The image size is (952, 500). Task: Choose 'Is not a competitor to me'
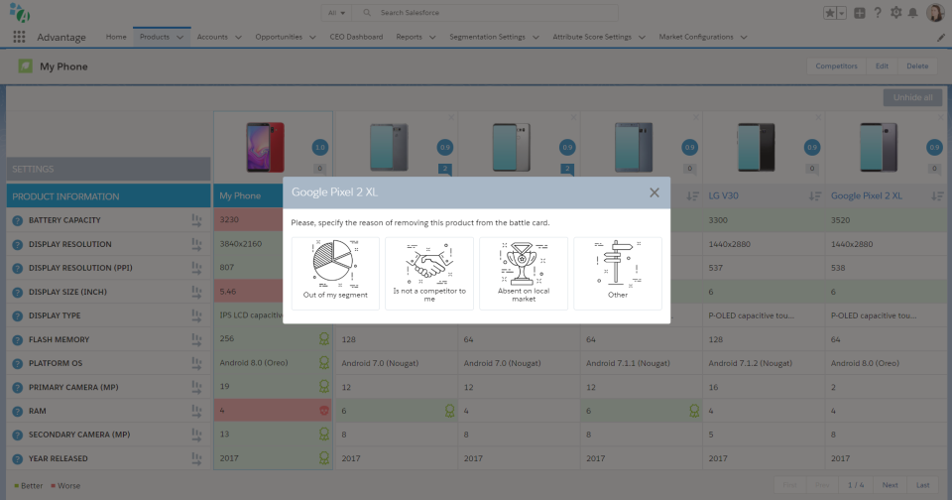tap(428, 273)
